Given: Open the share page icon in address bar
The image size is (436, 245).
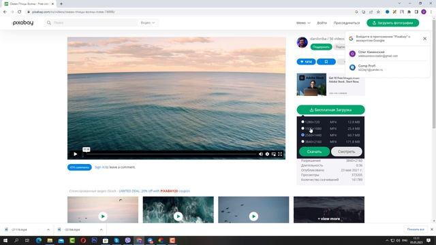Looking at the screenshot, I should (x=371, y=12).
